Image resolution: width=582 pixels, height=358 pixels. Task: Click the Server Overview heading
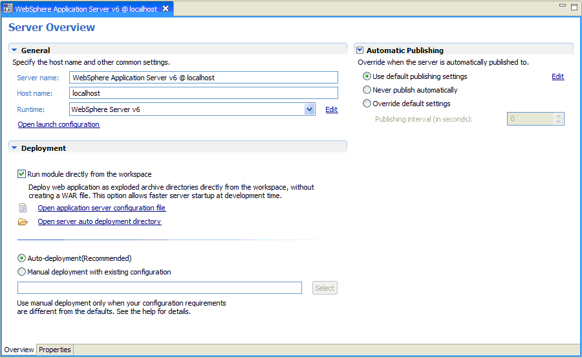coord(52,27)
